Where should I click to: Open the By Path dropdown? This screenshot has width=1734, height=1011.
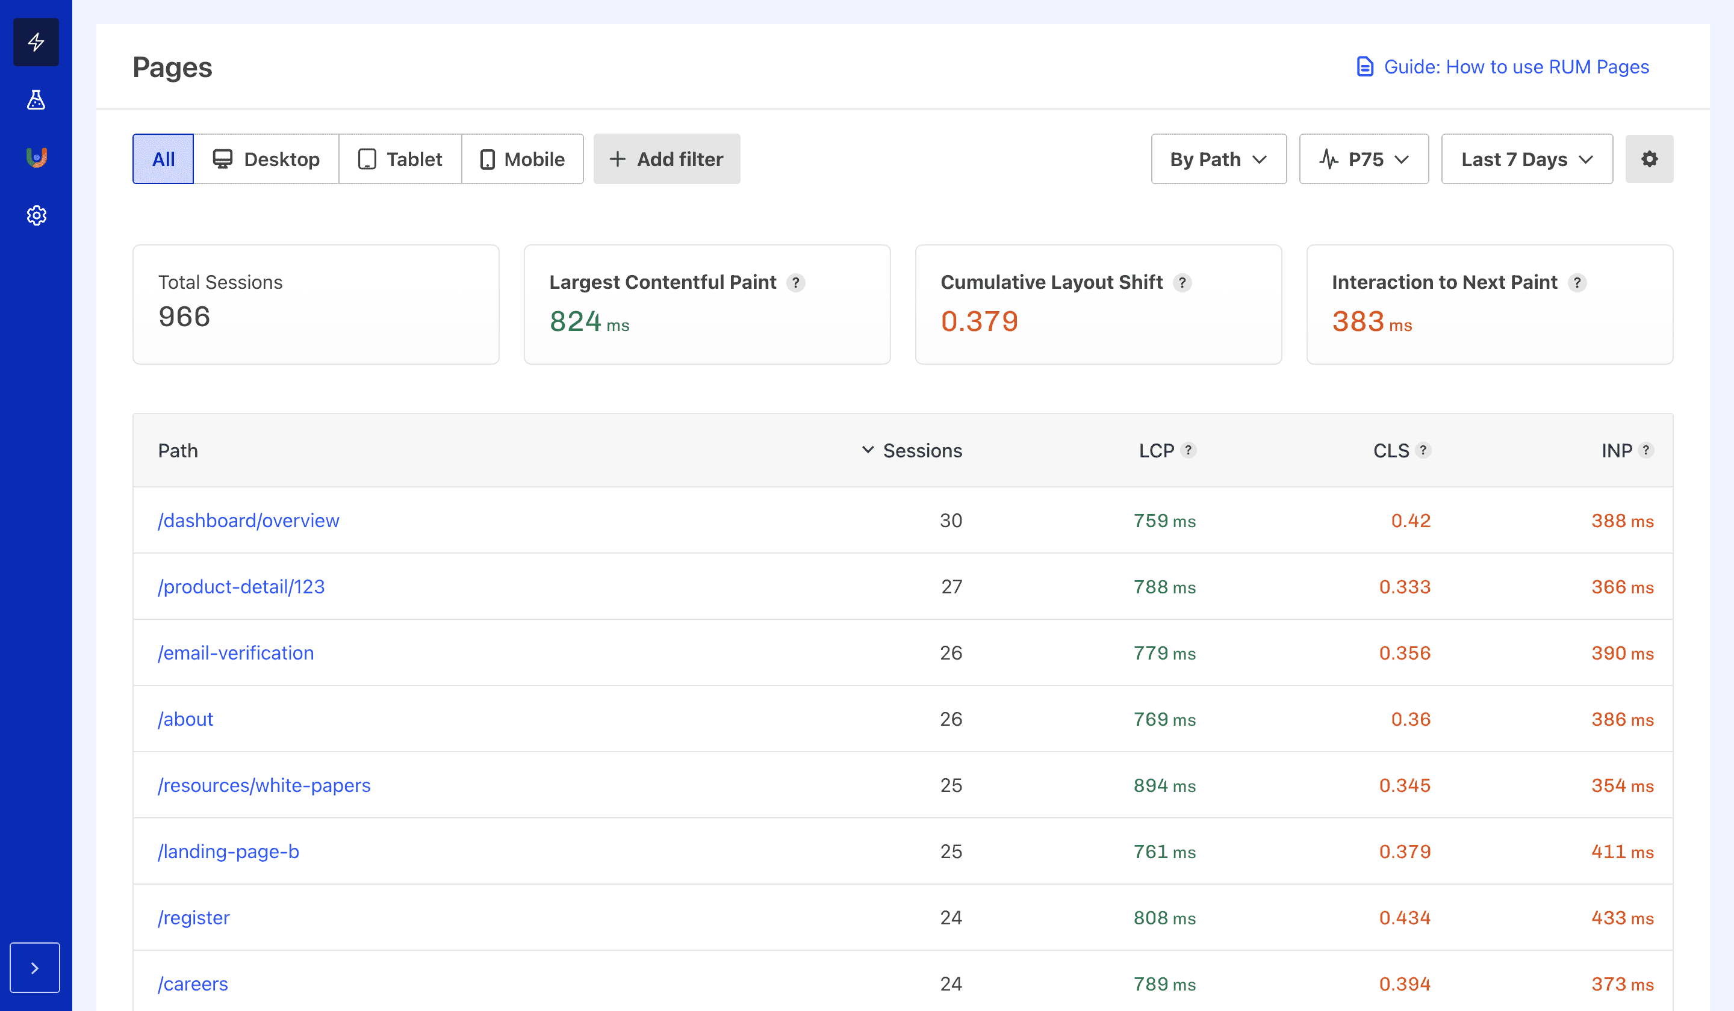pyautogui.click(x=1218, y=159)
